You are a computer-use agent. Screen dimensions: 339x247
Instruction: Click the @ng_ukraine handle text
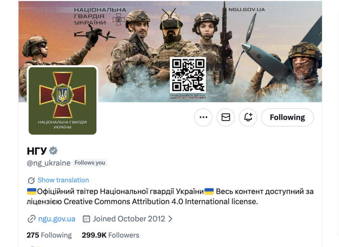coord(48,163)
